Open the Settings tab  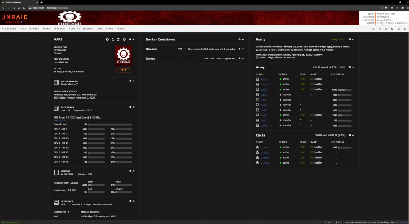(x=60, y=29)
